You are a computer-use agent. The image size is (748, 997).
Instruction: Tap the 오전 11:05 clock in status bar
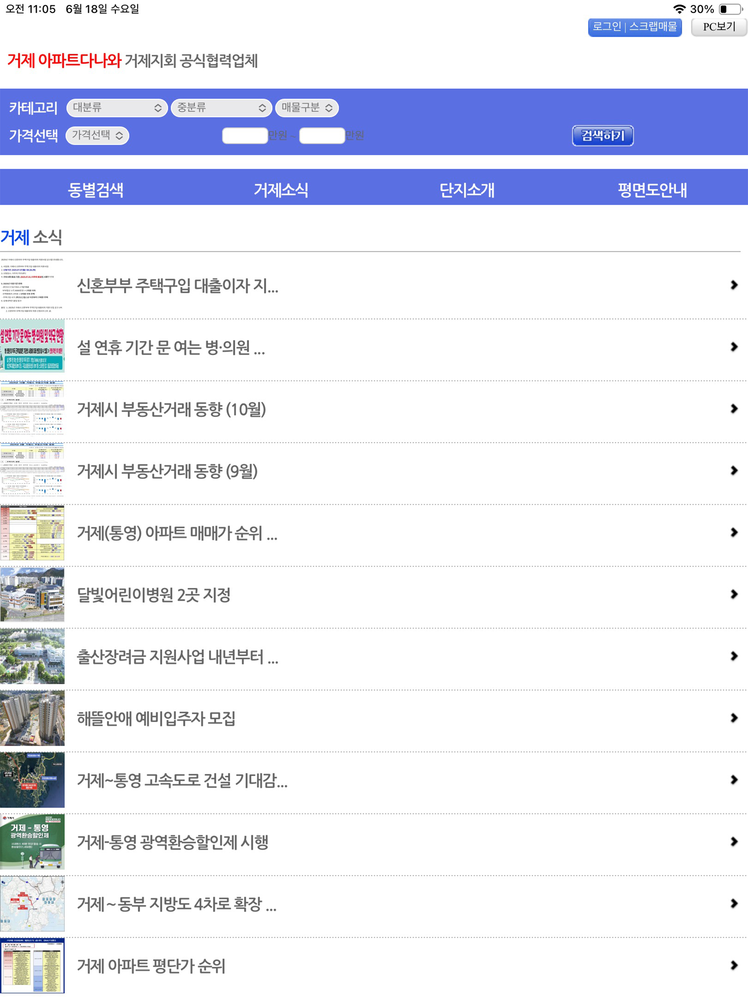click(30, 9)
